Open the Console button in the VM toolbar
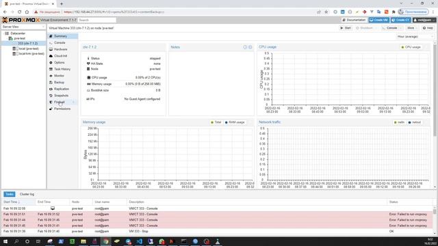The width and height of the screenshot is (438, 246). [x=389, y=28]
